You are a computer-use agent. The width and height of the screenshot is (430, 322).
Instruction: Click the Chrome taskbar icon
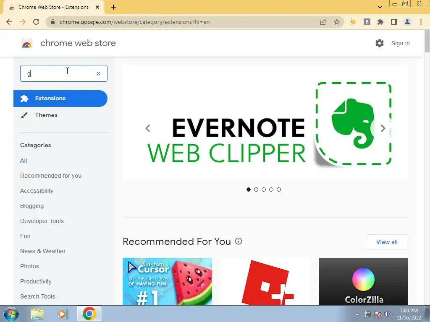click(x=89, y=314)
